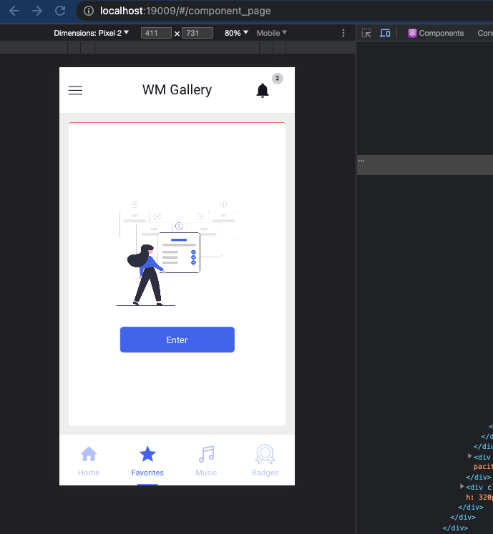Image resolution: width=493 pixels, height=534 pixels.
Task: Open the 80% zoom dropdown
Action: tap(236, 33)
